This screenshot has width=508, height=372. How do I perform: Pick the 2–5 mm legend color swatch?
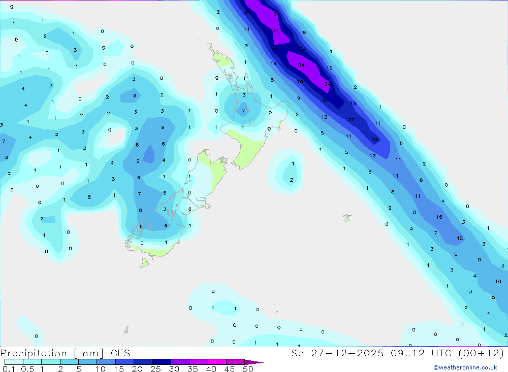tap(69, 362)
